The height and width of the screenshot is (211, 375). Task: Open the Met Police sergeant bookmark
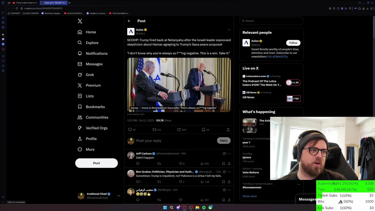pyautogui.click(x=51, y=13)
